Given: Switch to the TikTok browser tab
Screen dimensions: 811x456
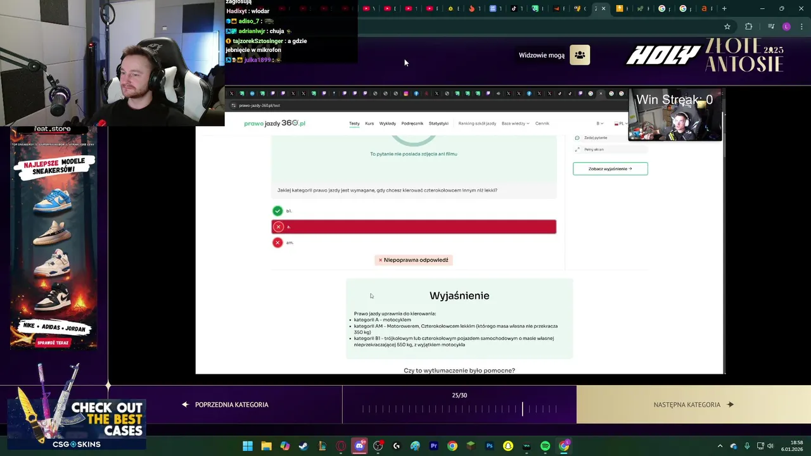Looking at the screenshot, I should pos(514,8).
